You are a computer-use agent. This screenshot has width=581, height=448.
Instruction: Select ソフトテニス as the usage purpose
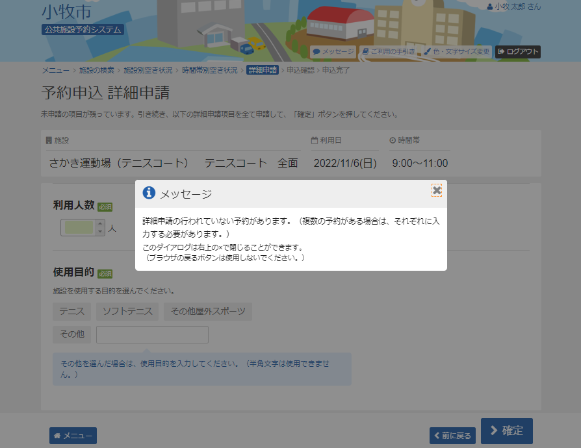pyautogui.click(x=129, y=312)
